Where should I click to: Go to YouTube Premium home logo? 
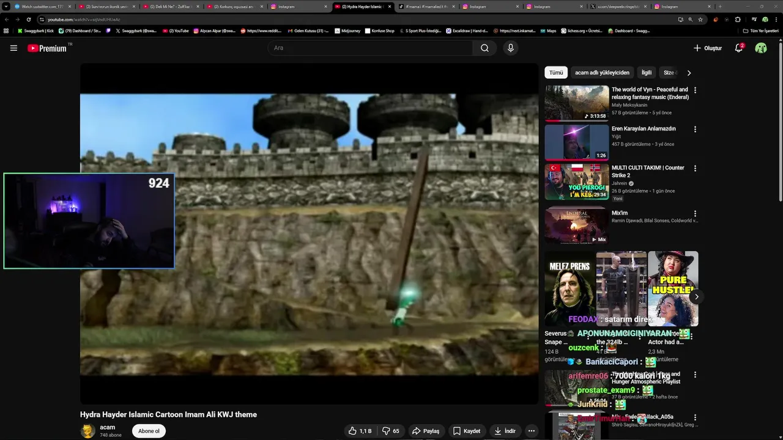[48, 48]
